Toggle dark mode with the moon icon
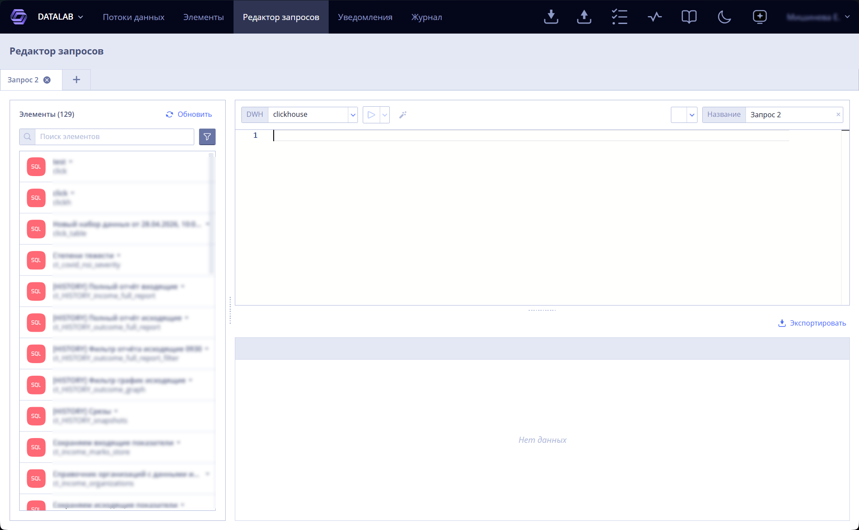This screenshot has height=530, width=859. click(724, 17)
